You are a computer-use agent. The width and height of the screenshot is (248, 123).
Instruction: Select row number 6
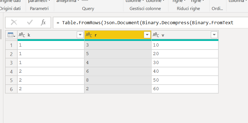click(11, 89)
